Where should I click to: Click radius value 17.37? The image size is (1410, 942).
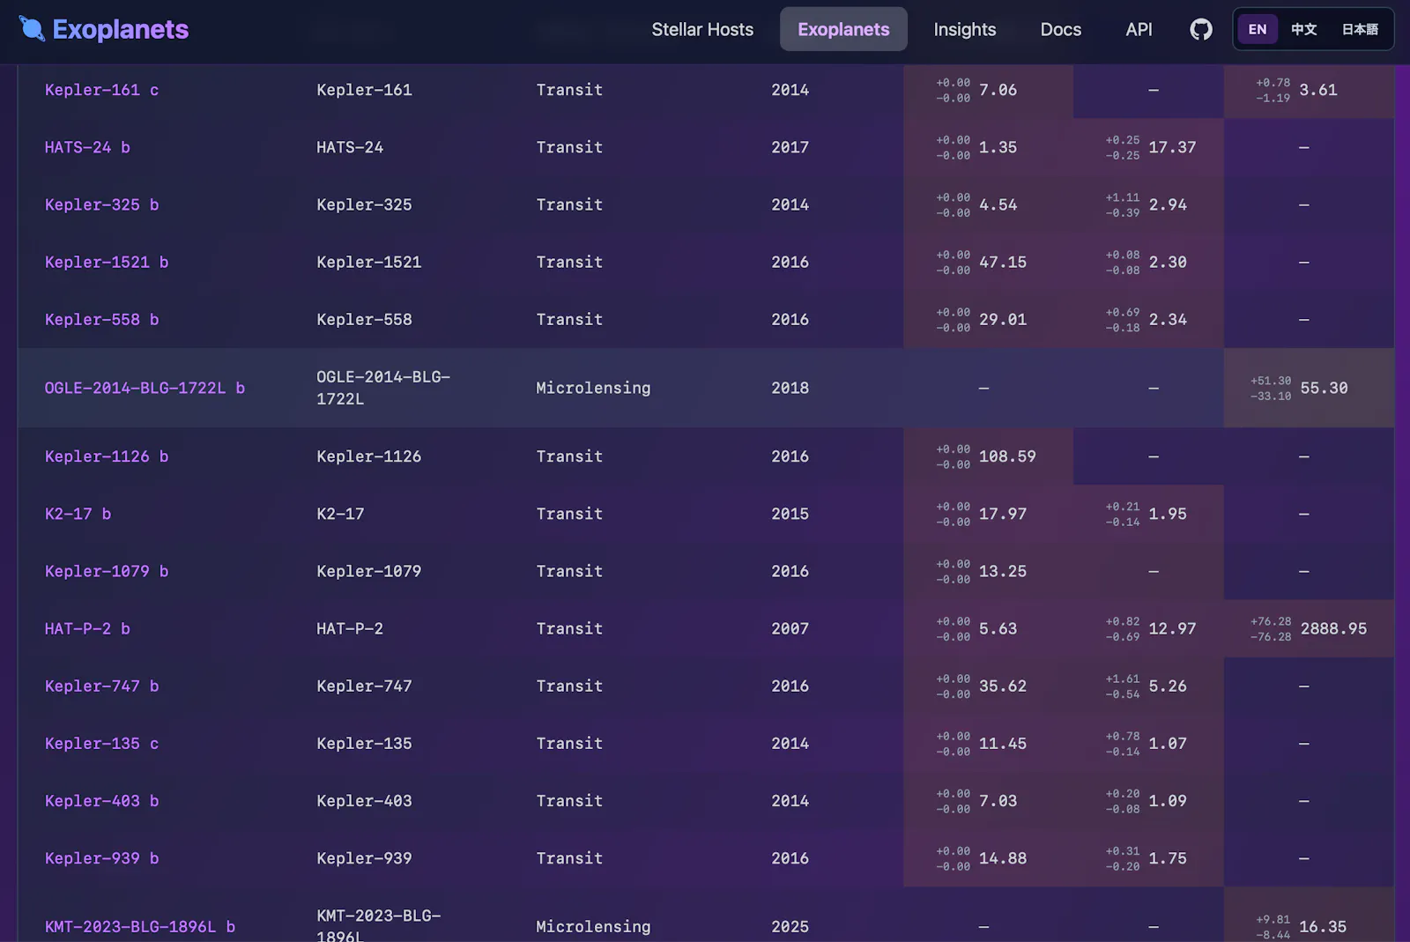(1172, 147)
